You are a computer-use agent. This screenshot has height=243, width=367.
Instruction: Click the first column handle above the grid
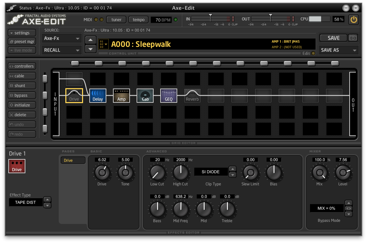pyautogui.click(x=75, y=63)
